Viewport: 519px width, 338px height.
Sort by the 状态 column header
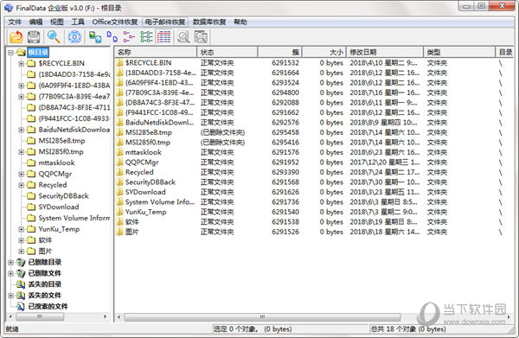[x=227, y=52]
